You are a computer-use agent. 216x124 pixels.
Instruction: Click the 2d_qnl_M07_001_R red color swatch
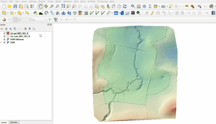[x=8, y=33]
